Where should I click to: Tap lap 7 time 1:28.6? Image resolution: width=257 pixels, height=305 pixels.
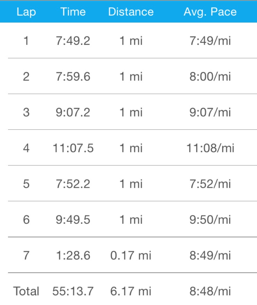tap(73, 255)
